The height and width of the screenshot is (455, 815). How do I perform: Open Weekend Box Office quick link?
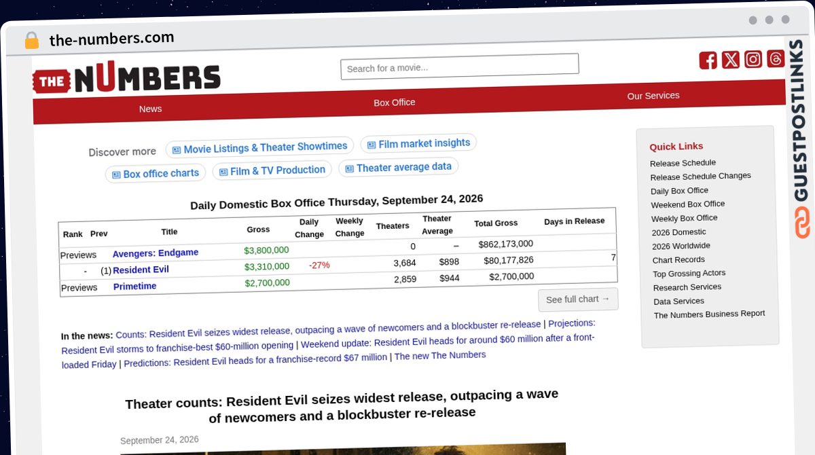(687, 204)
